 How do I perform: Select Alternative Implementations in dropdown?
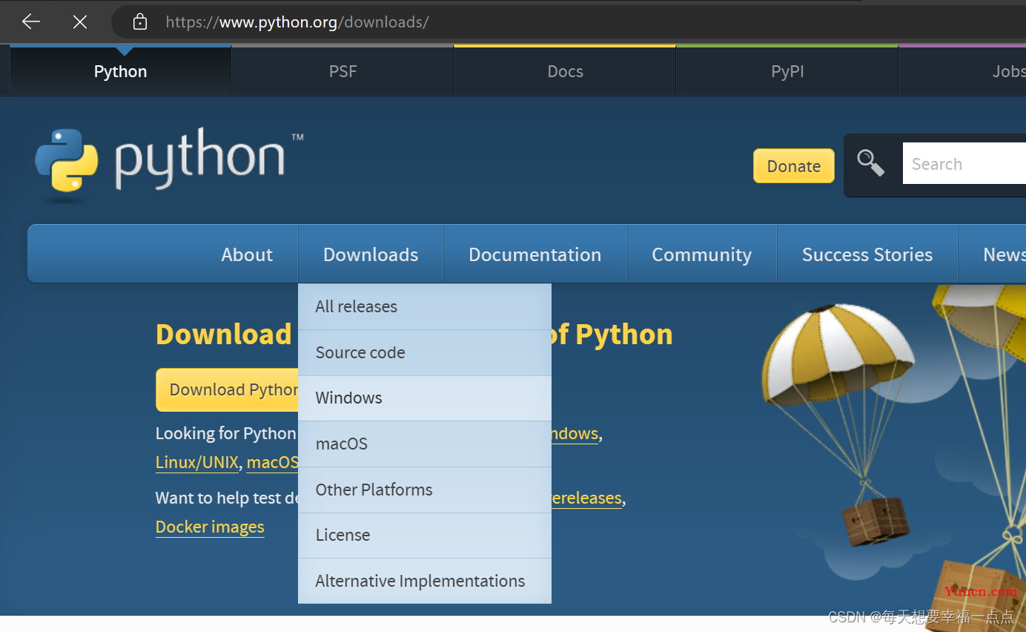click(x=425, y=581)
